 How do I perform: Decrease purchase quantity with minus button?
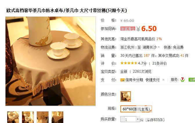point(122,119)
